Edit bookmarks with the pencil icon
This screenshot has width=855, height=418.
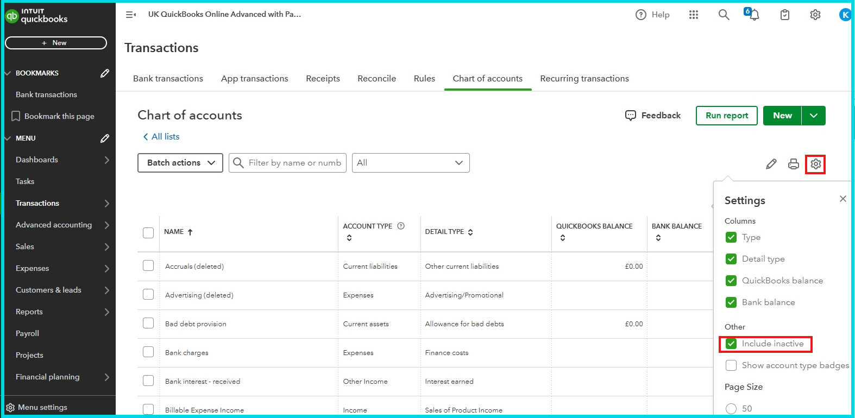click(105, 73)
